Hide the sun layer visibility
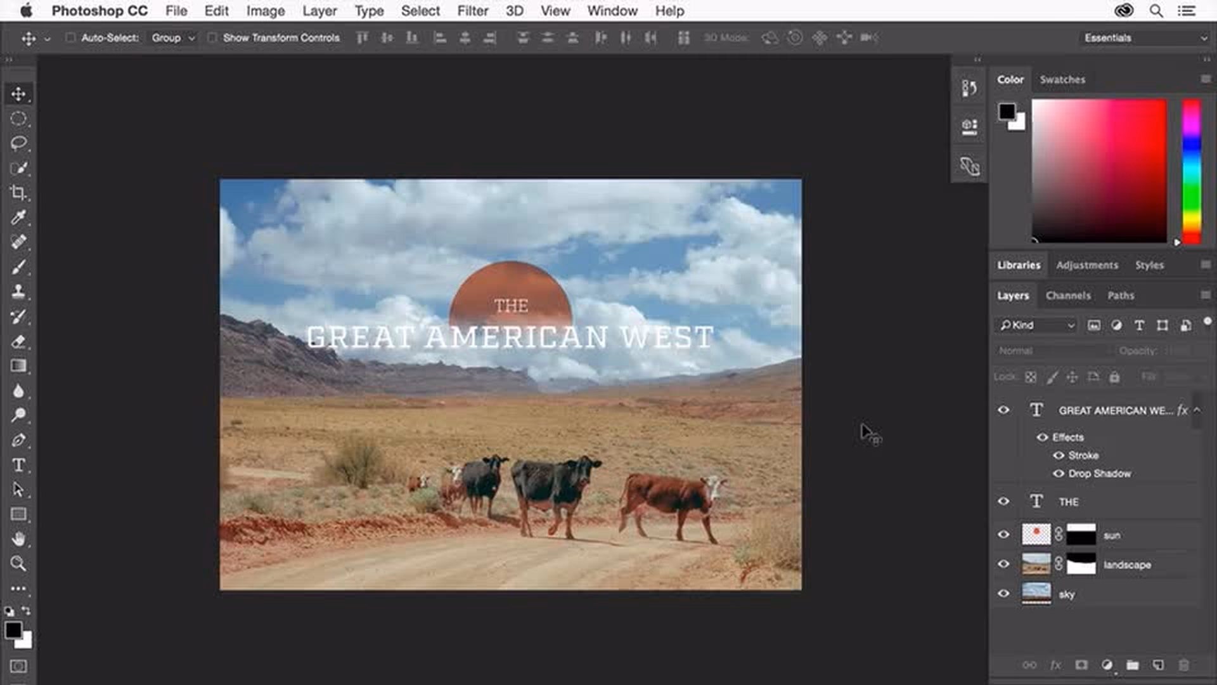1217x685 pixels. coord(1003,535)
